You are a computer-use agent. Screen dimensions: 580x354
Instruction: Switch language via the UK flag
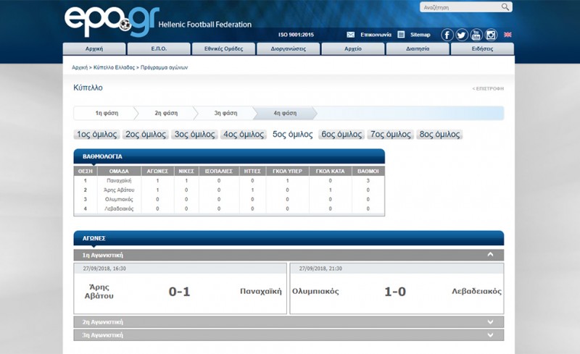(507, 35)
